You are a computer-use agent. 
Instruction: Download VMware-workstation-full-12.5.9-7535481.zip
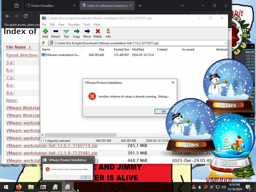point(52,153)
